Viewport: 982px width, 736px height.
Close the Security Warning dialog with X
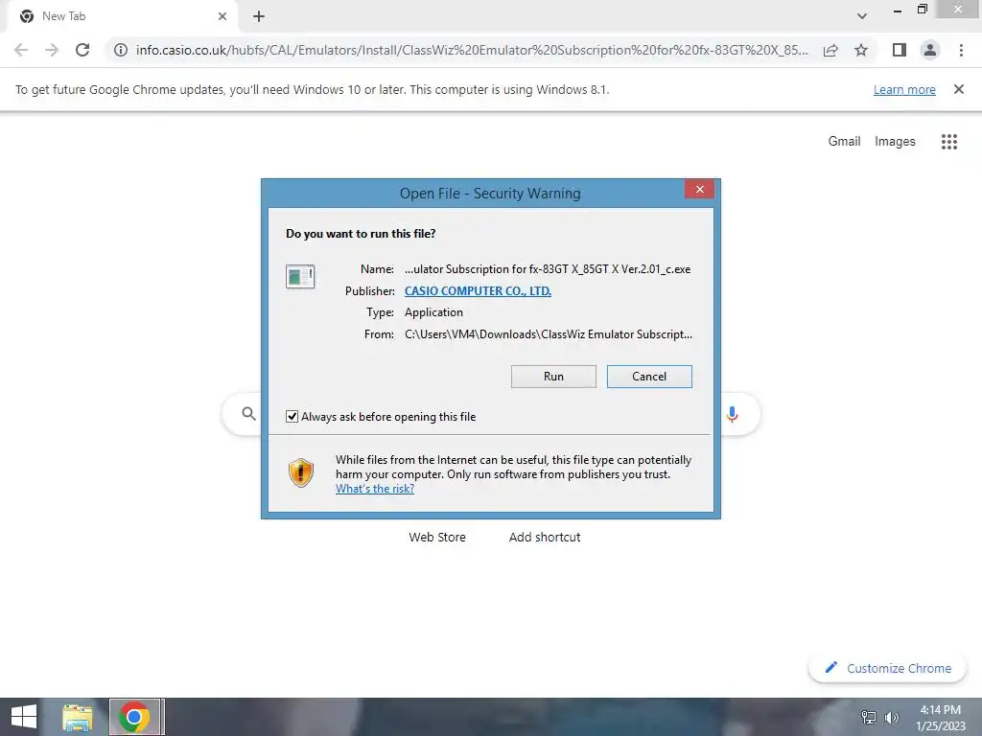click(699, 189)
